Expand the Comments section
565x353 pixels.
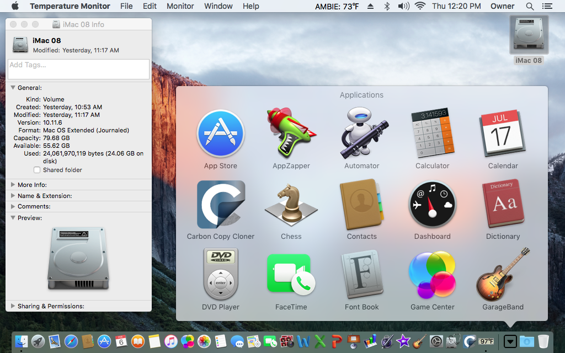(13, 206)
